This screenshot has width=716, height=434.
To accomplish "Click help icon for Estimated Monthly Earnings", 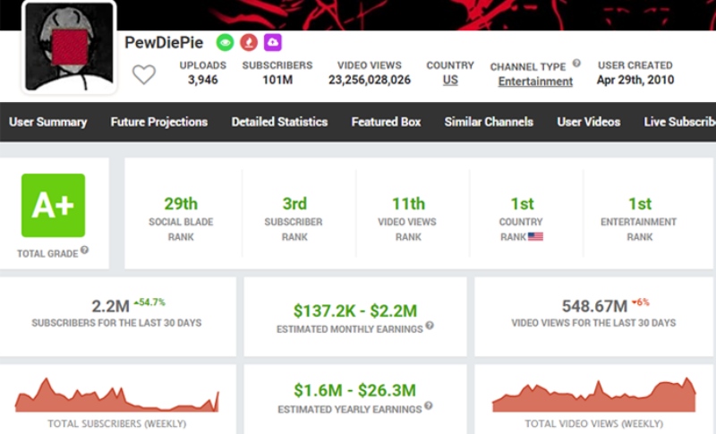I will point(430,326).
